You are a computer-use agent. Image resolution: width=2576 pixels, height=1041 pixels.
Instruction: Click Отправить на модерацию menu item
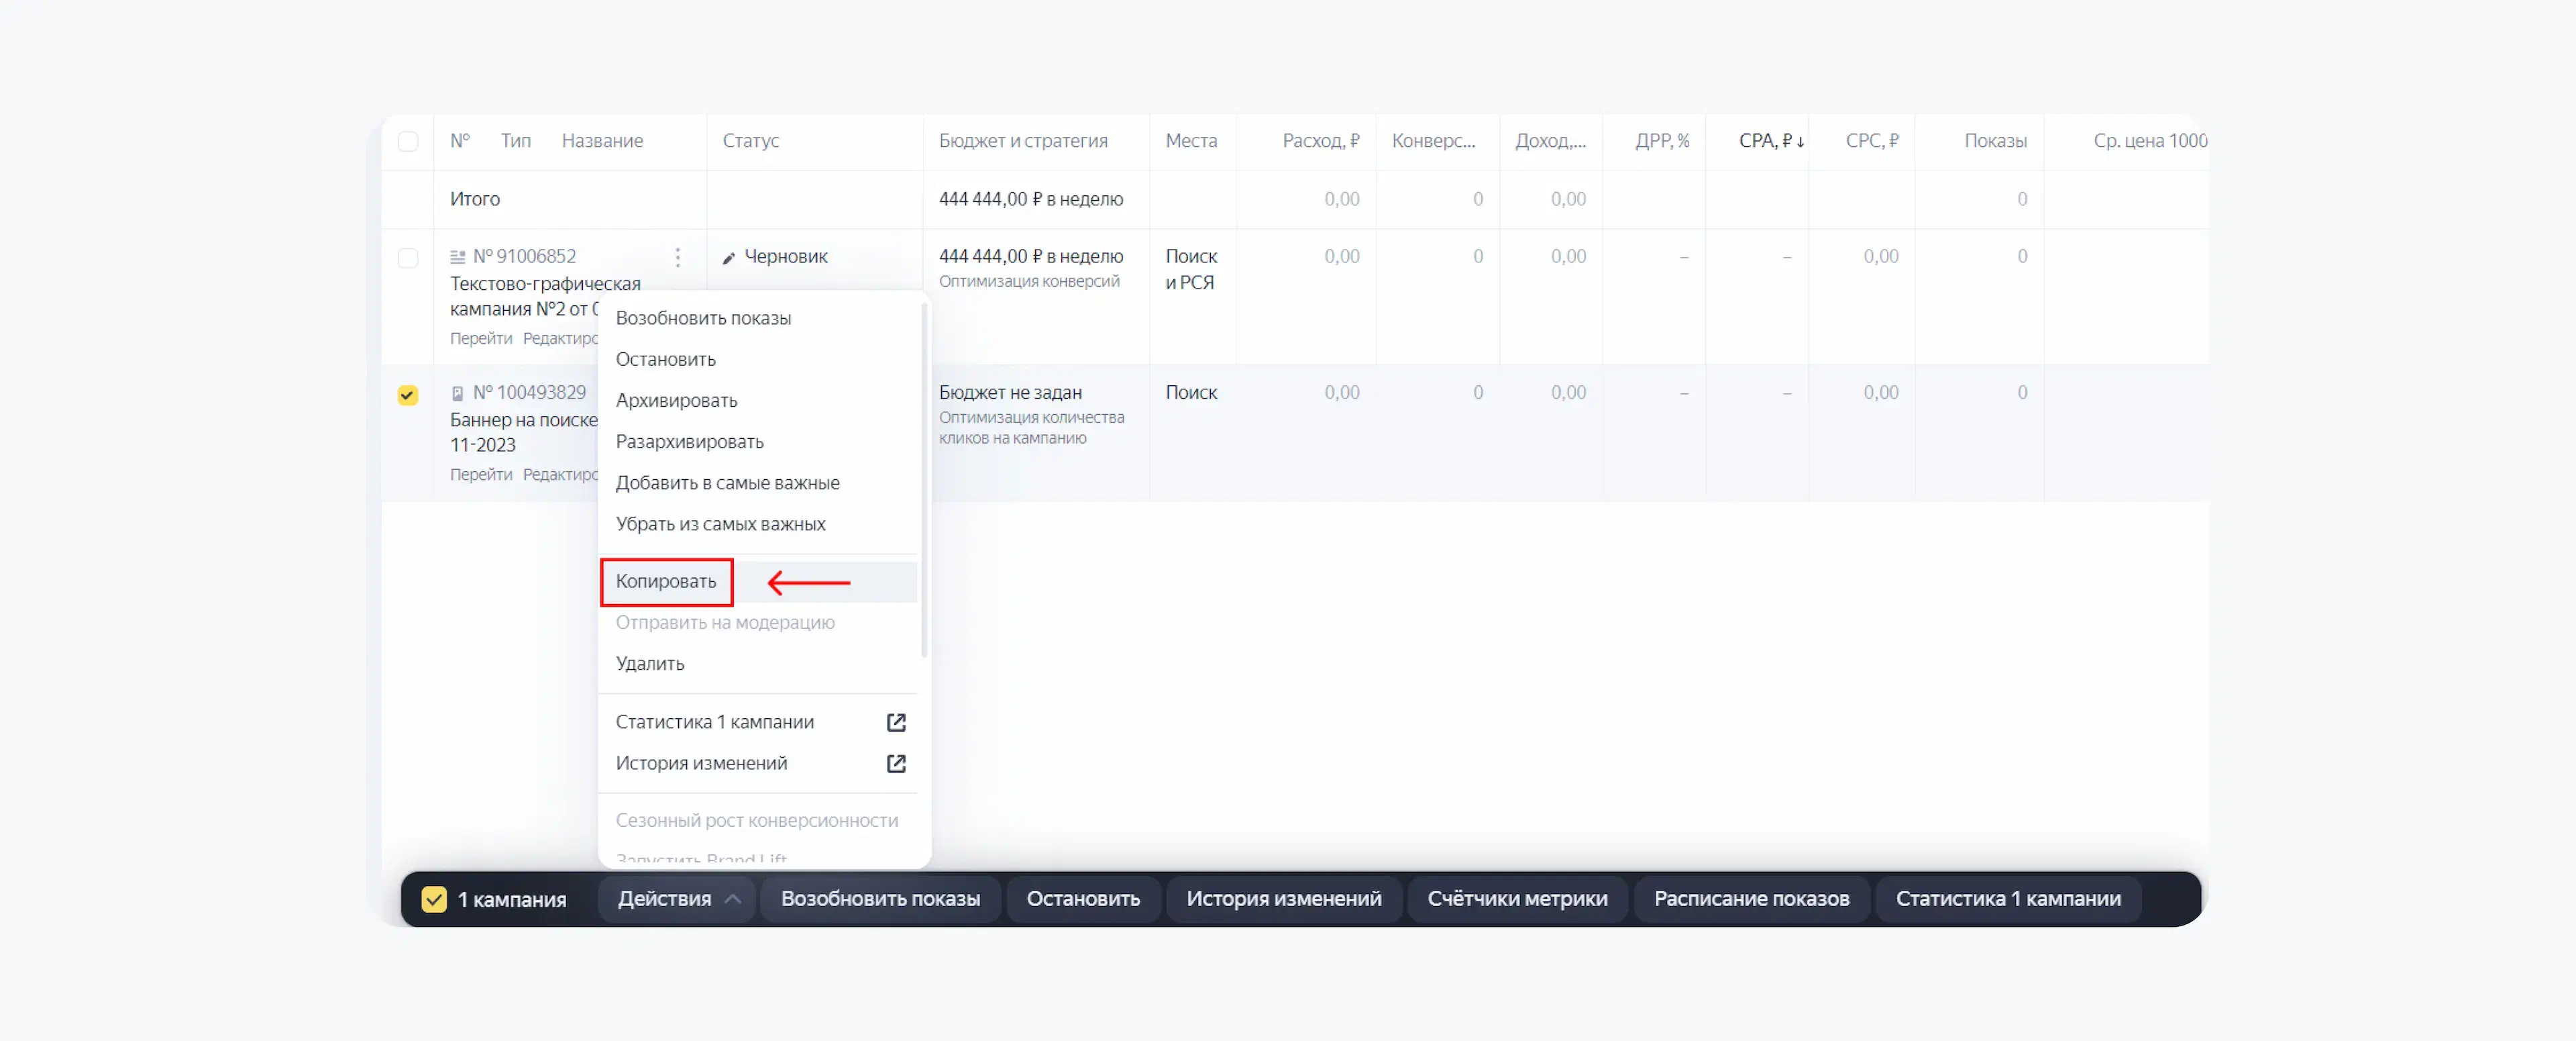pos(725,623)
